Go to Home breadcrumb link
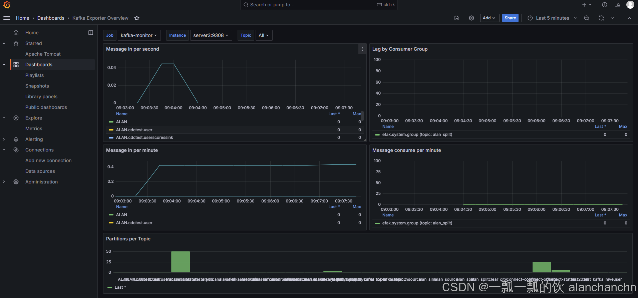The height and width of the screenshot is (298, 638). 22,18
